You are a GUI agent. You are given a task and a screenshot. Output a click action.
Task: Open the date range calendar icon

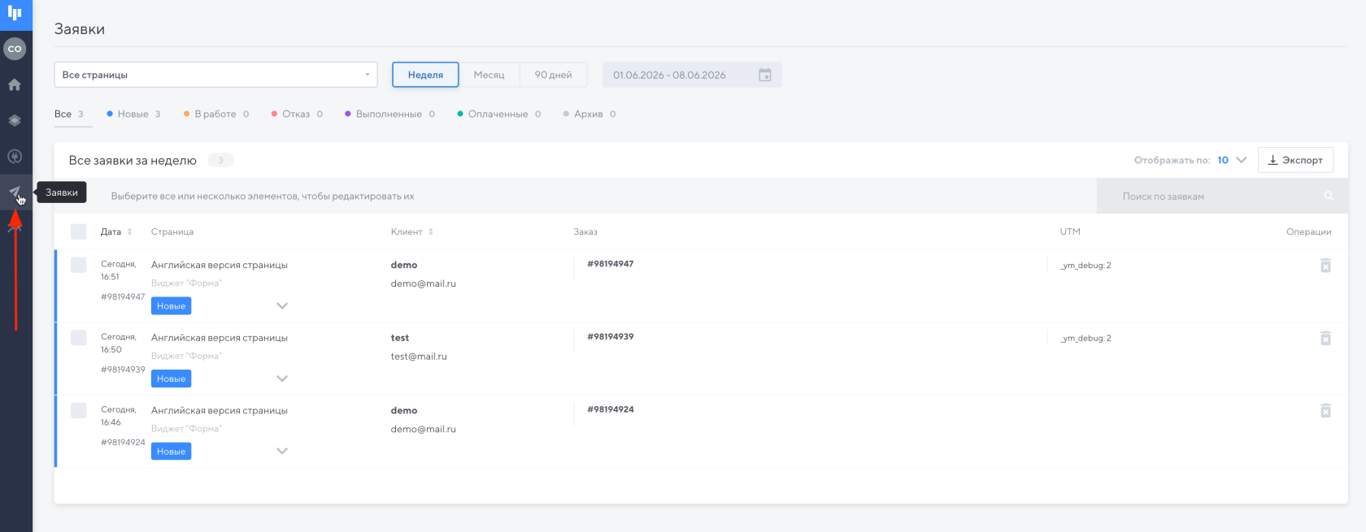click(x=765, y=75)
